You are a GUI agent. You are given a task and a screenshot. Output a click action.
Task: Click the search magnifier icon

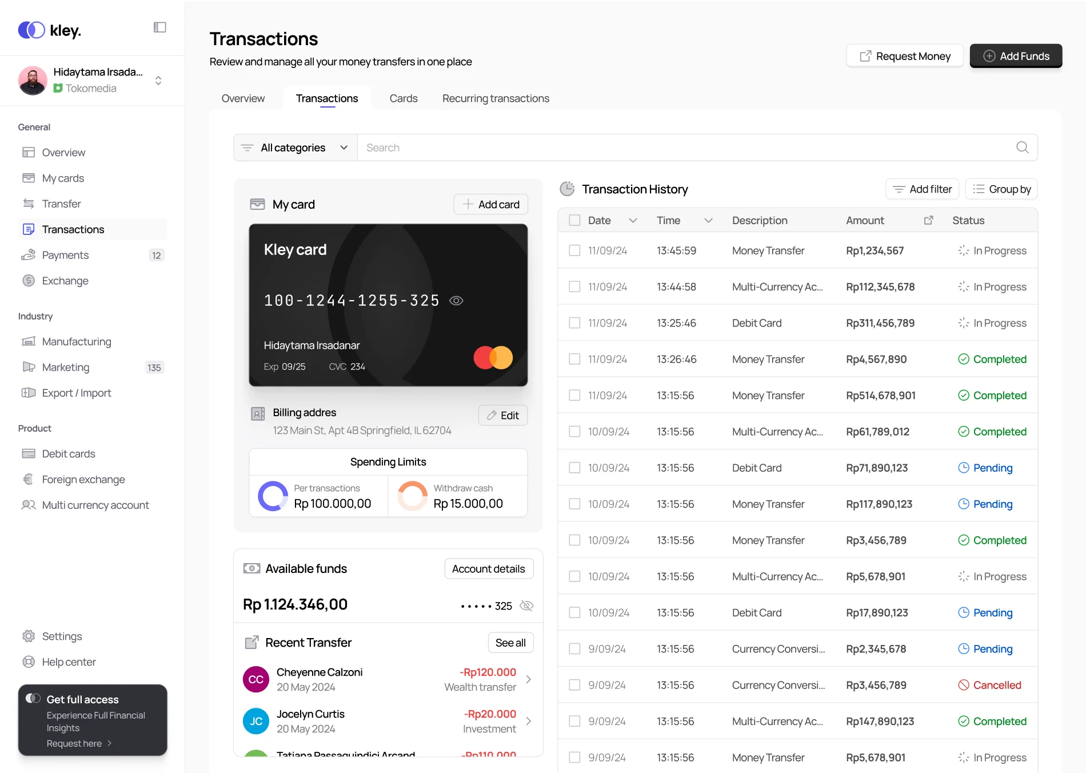1022,148
